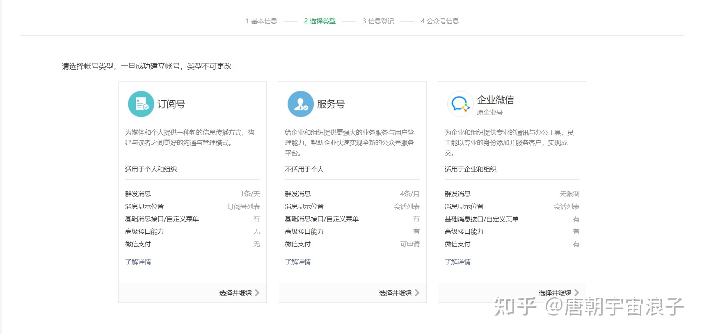Screen dimensions: 702x334
Task: Click the chevron arrow in 订阅号 card footer
Action: tap(257, 293)
